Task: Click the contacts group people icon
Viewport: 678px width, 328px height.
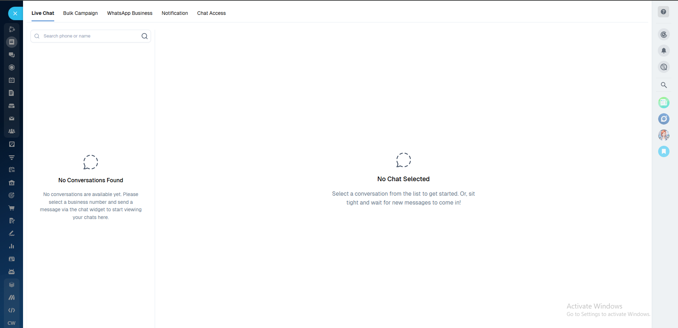Action: tap(12, 131)
